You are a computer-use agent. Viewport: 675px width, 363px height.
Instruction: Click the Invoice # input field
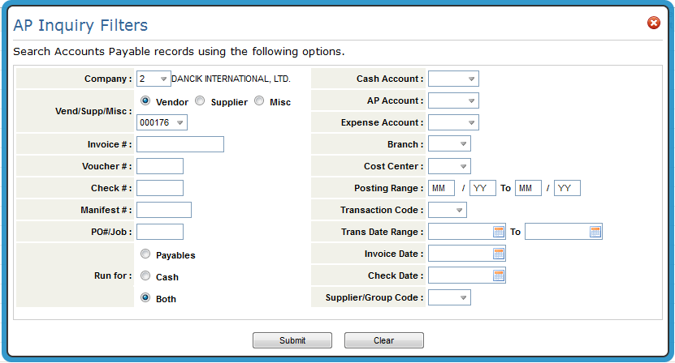point(180,144)
